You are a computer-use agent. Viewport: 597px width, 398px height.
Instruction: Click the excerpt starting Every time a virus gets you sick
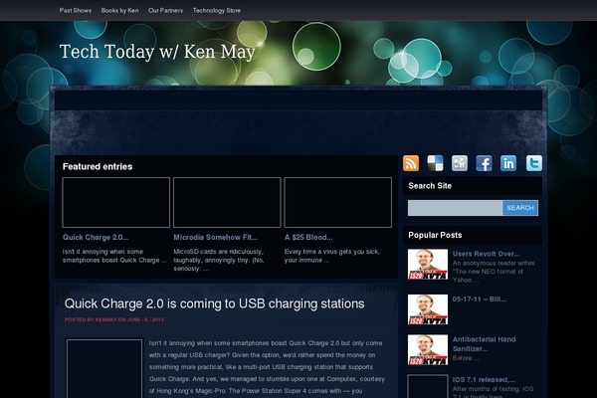tap(331, 256)
